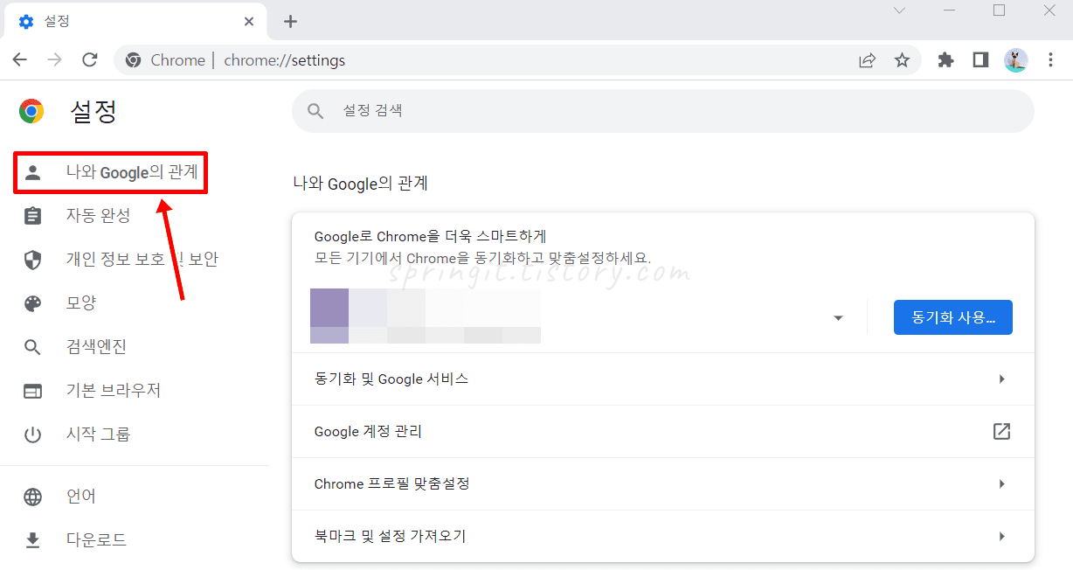Viewport: 1073px width, 570px height.
Task: Click the palette icon for 모양
Action: [x=32, y=303]
